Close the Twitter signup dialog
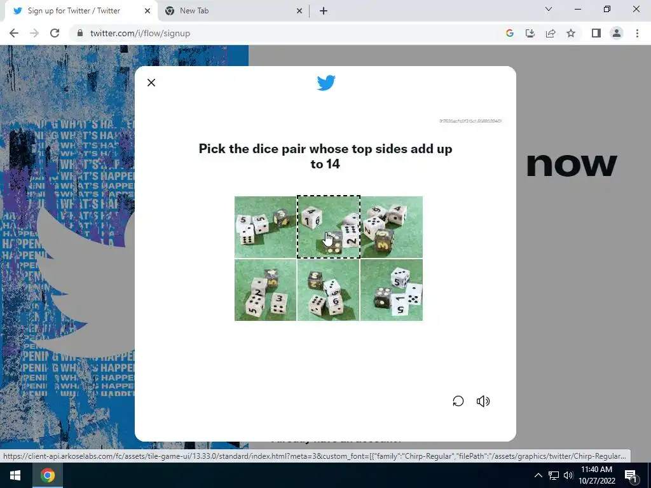 pos(151,83)
